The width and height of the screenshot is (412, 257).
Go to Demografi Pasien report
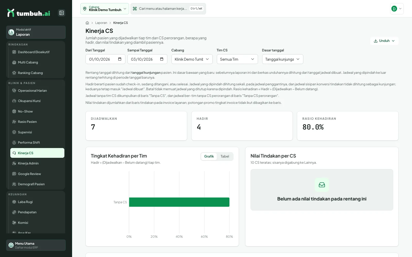pyautogui.click(x=37, y=184)
